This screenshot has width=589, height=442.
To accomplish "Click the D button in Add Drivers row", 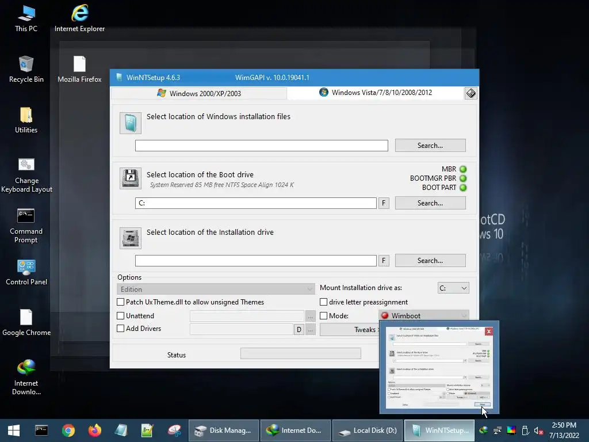I will 299,330.
